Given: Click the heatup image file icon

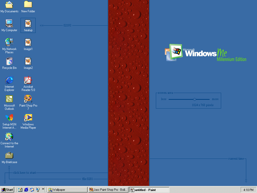Looking at the screenshot, I should pyautogui.click(x=28, y=25).
